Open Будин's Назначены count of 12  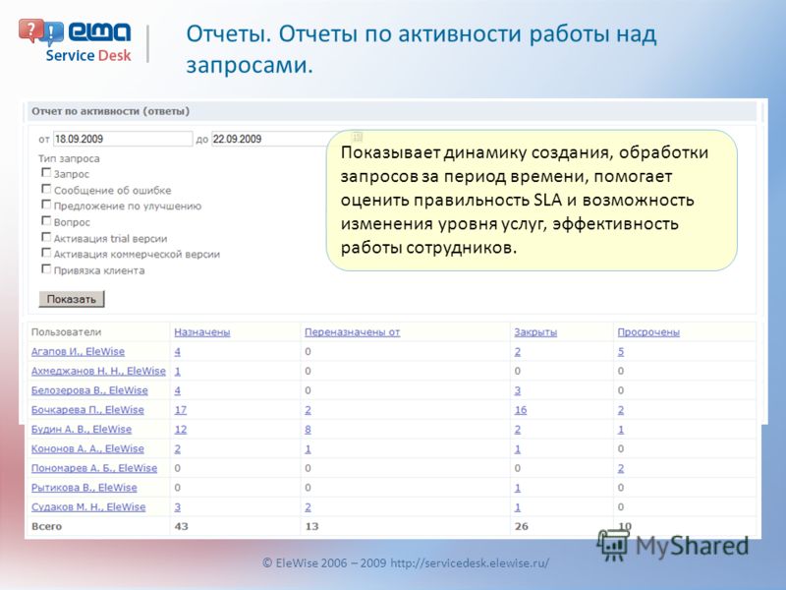pyautogui.click(x=181, y=430)
